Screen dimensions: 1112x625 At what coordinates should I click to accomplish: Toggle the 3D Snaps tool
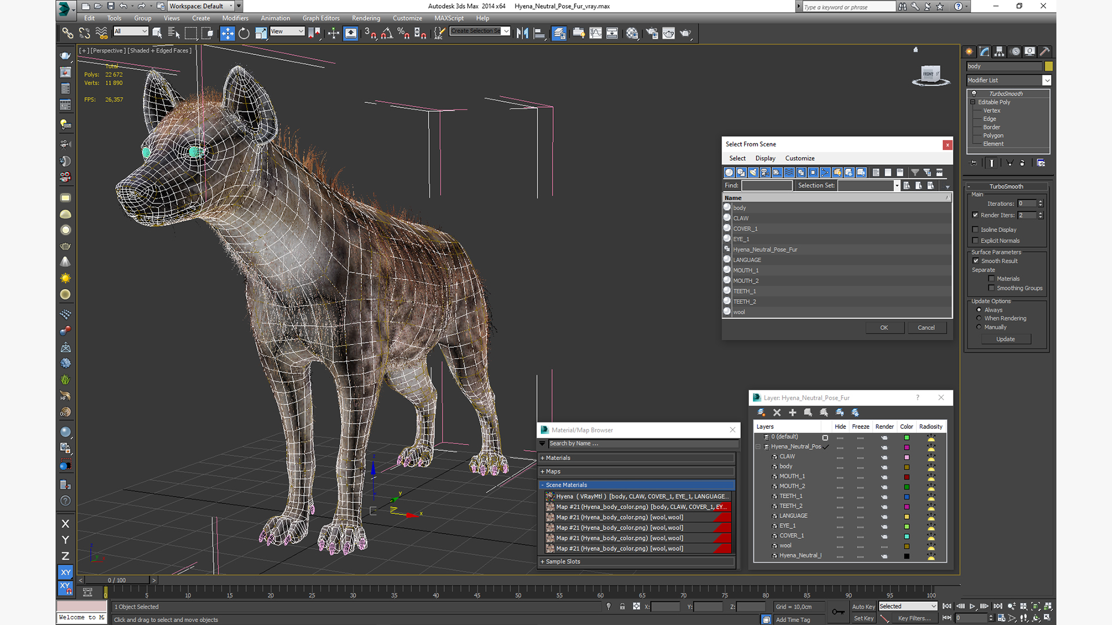pos(371,33)
